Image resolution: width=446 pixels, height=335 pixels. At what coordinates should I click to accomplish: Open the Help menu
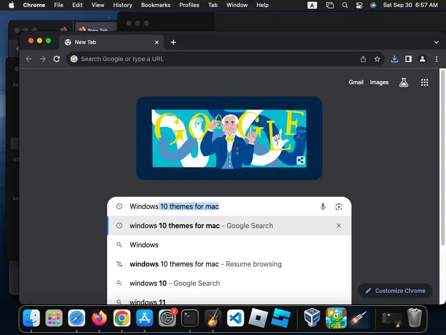click(x=262, y=5)
